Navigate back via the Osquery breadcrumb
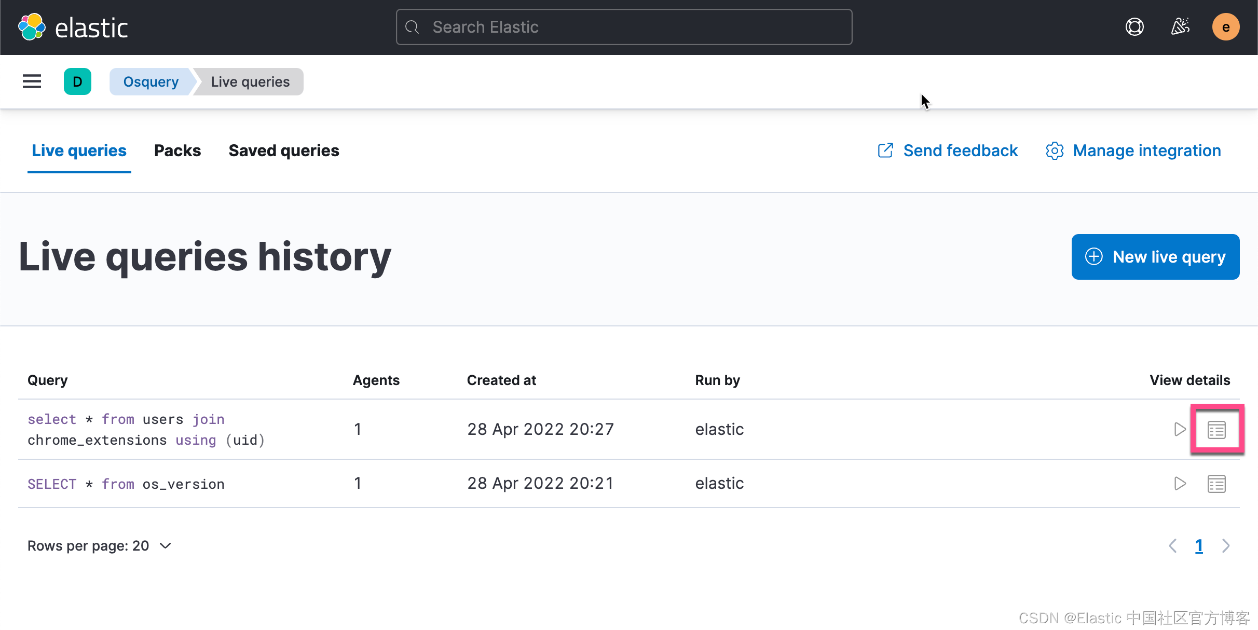 [151, 81]
